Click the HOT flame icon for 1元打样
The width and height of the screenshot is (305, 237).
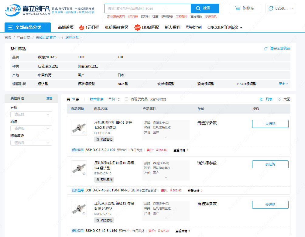tap(82, 27)
